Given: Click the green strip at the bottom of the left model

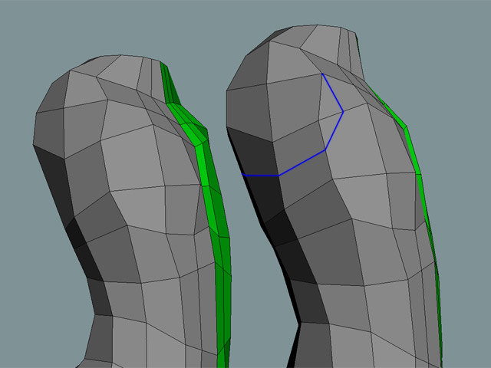Looking at the screenshot, I should (224, 337).
